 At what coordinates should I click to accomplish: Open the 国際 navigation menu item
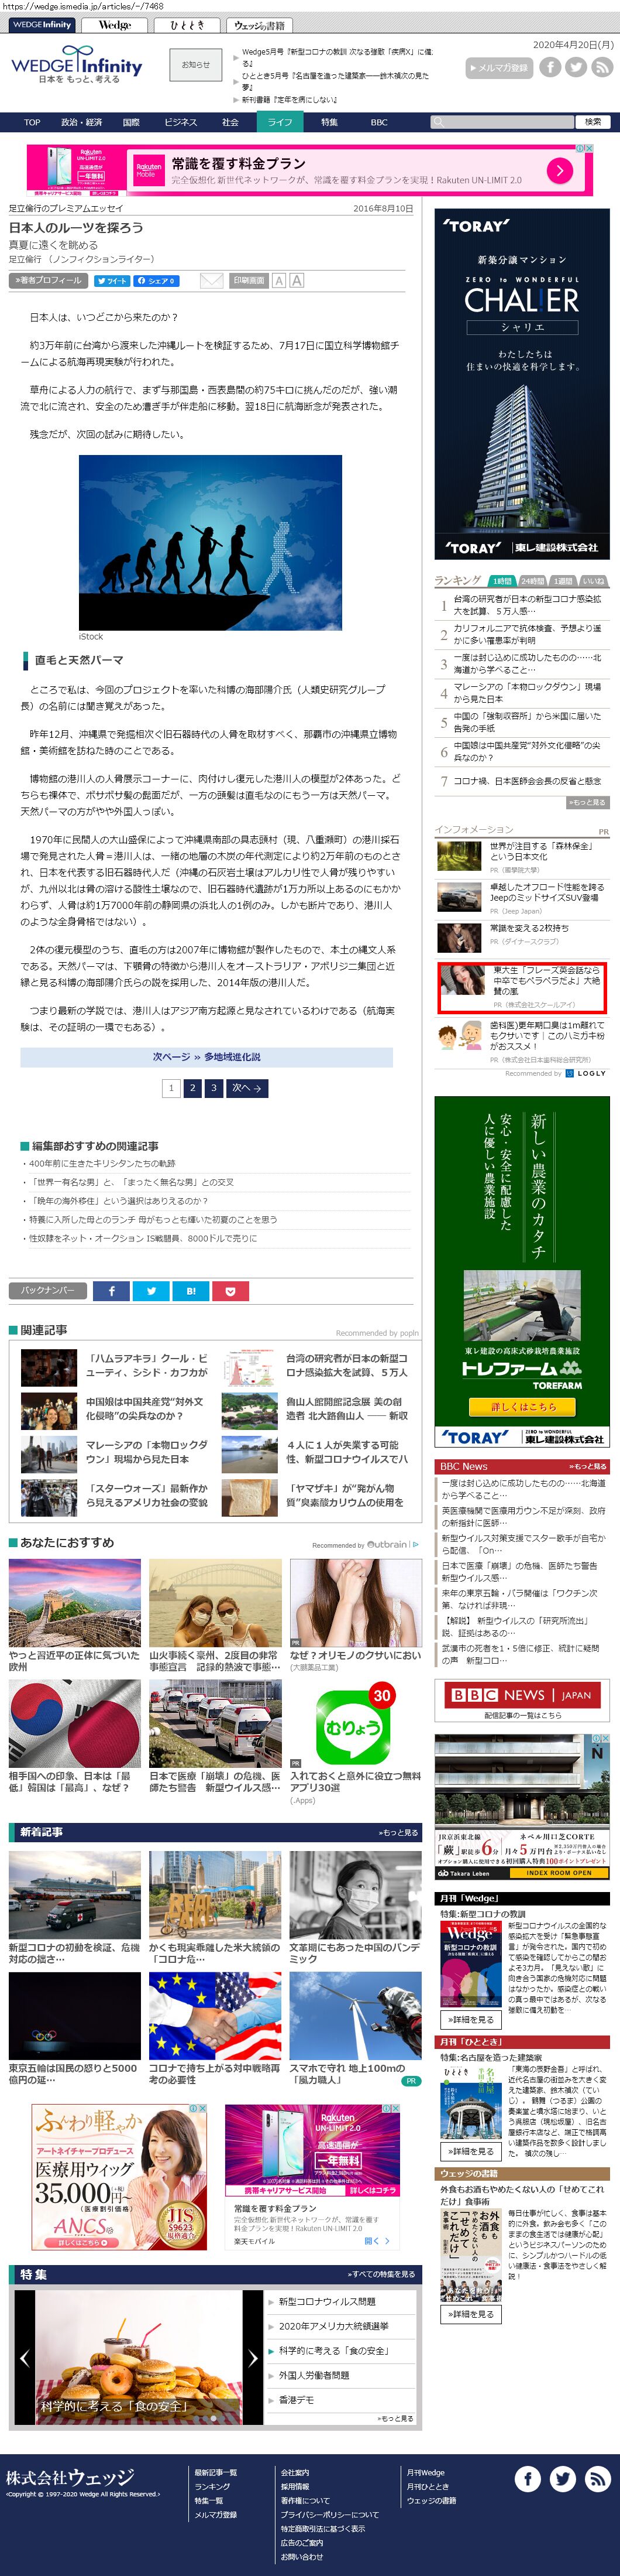(x=131, y=122)
